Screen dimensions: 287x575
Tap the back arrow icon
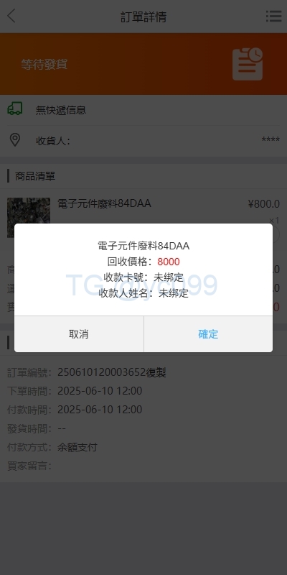(11, 16)
